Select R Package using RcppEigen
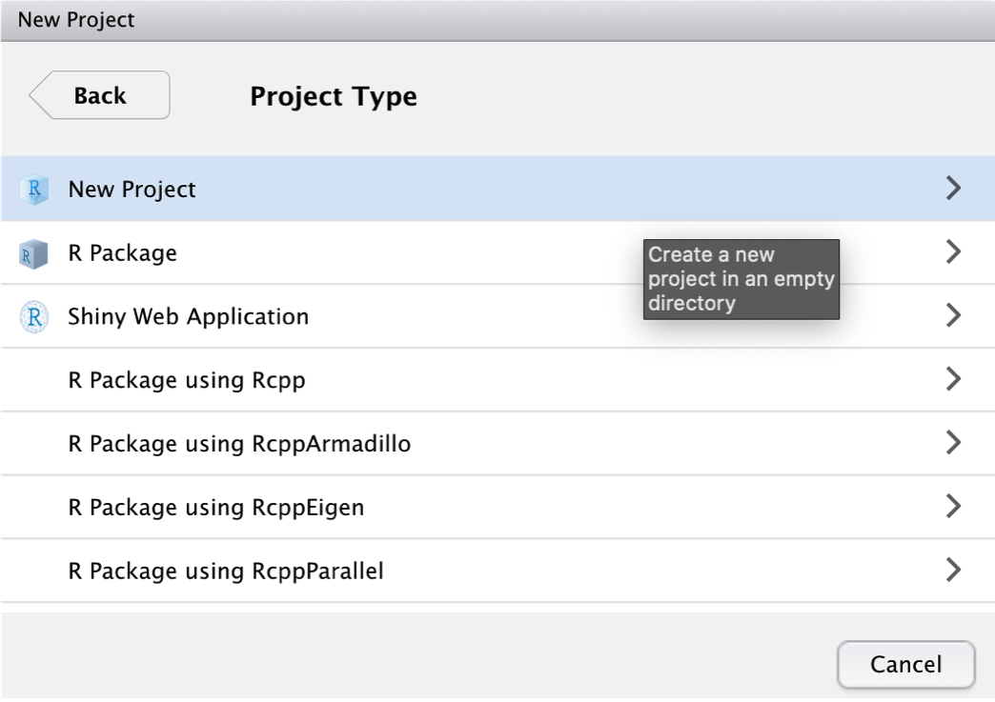Image resolution: width=995 pixels, height=702 pixels. 216,508
